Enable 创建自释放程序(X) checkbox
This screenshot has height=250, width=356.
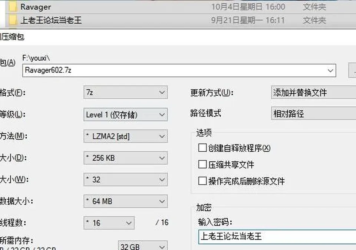(202, 148)
